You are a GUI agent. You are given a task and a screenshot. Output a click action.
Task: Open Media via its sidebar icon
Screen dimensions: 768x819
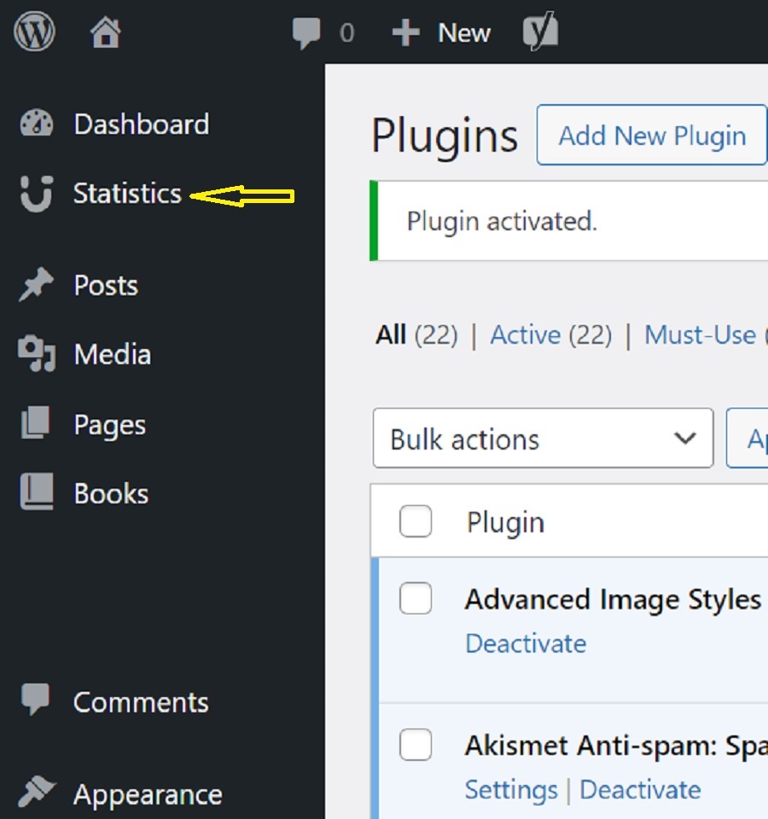[x=34, y=354]
